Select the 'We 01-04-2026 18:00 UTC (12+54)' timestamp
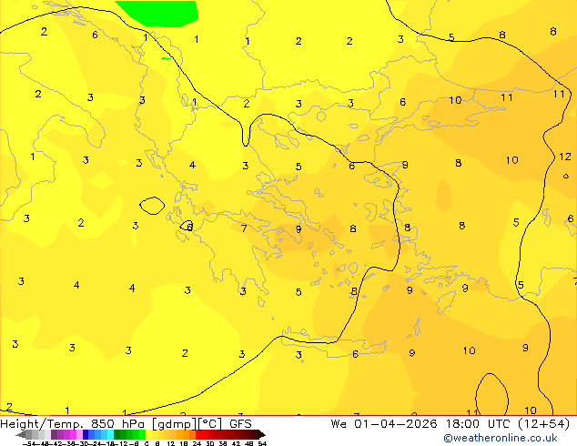577x446 pixels. (450, 424)
